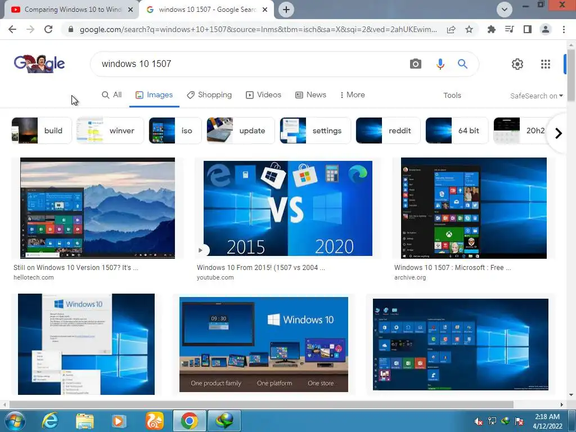Switch to the All results tab
Image resolution: width=576 pixels, height=432 pixels.
[x=112, y=94]
